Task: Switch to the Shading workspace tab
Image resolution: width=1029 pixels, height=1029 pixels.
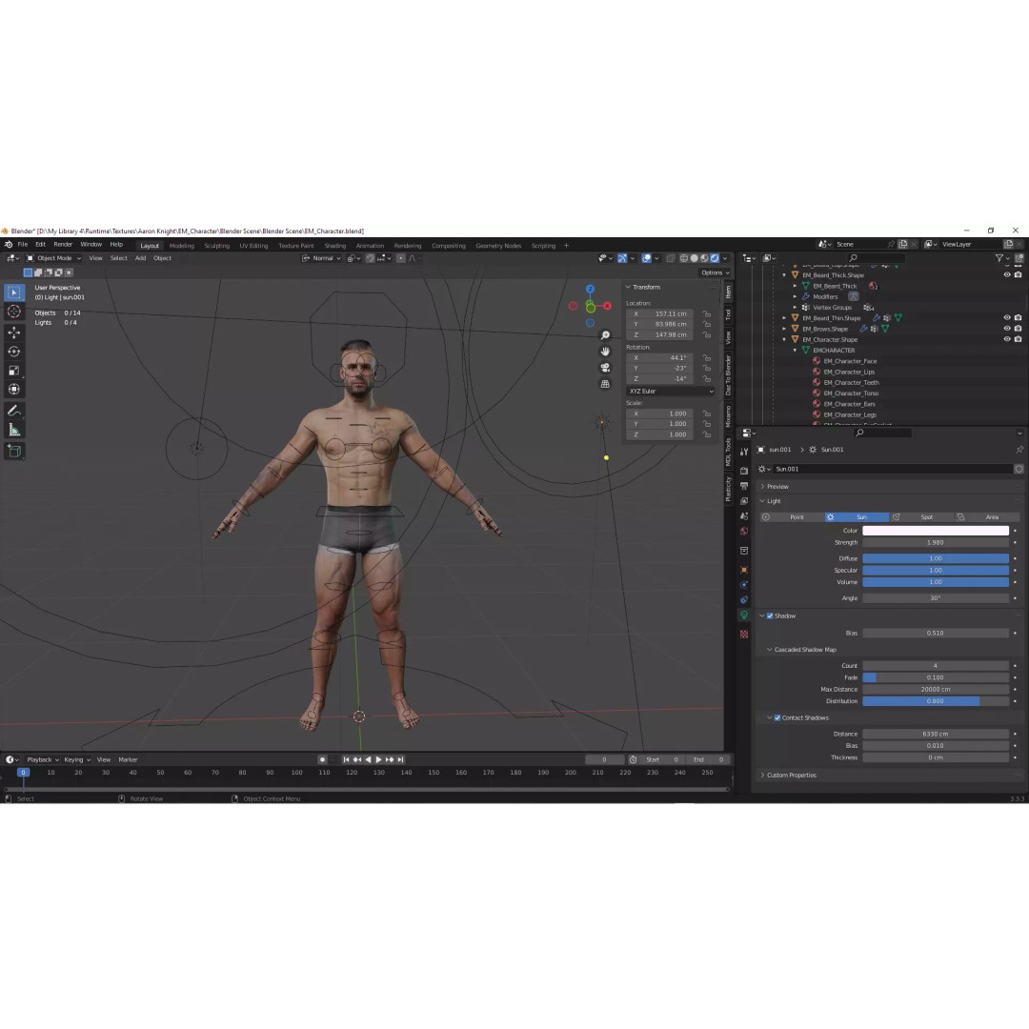Action: [334, 246]
